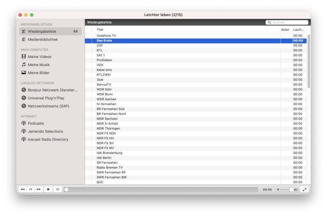
Task: Select the MDR Sachsen entry
Action: [195, 119]
